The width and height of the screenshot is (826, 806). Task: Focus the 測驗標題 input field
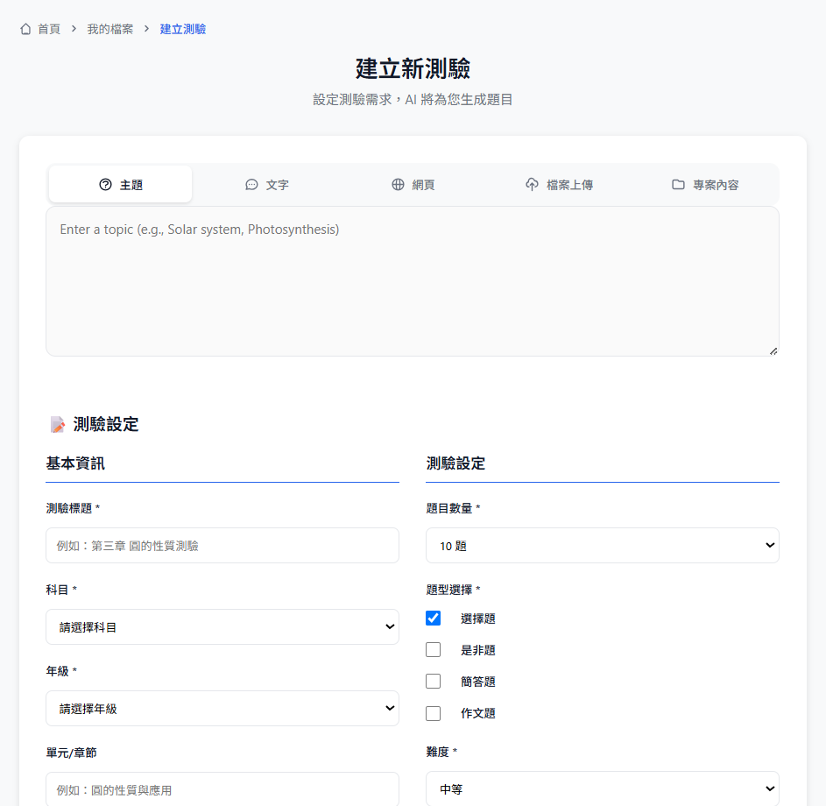click(x=222, y=546)
